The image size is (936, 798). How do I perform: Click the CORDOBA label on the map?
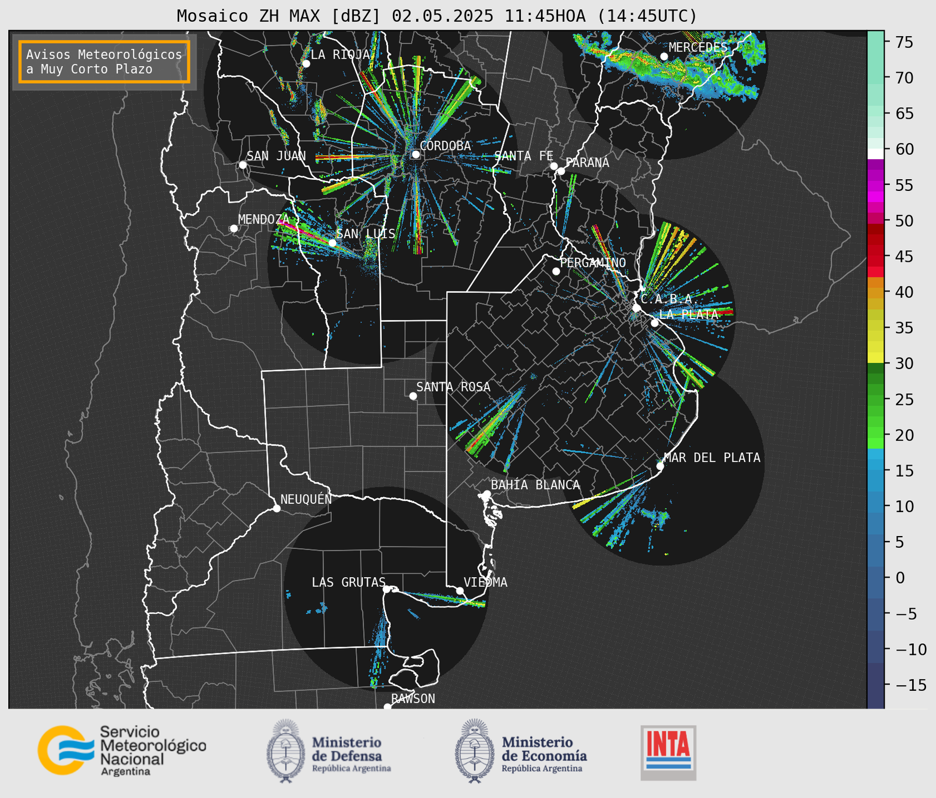point(446,146)
